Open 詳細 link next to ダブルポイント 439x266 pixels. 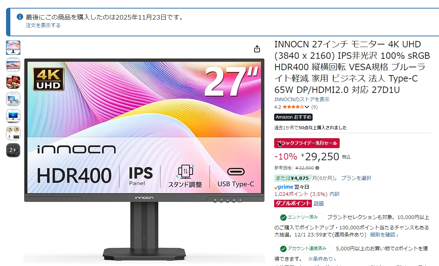point(319,203)
